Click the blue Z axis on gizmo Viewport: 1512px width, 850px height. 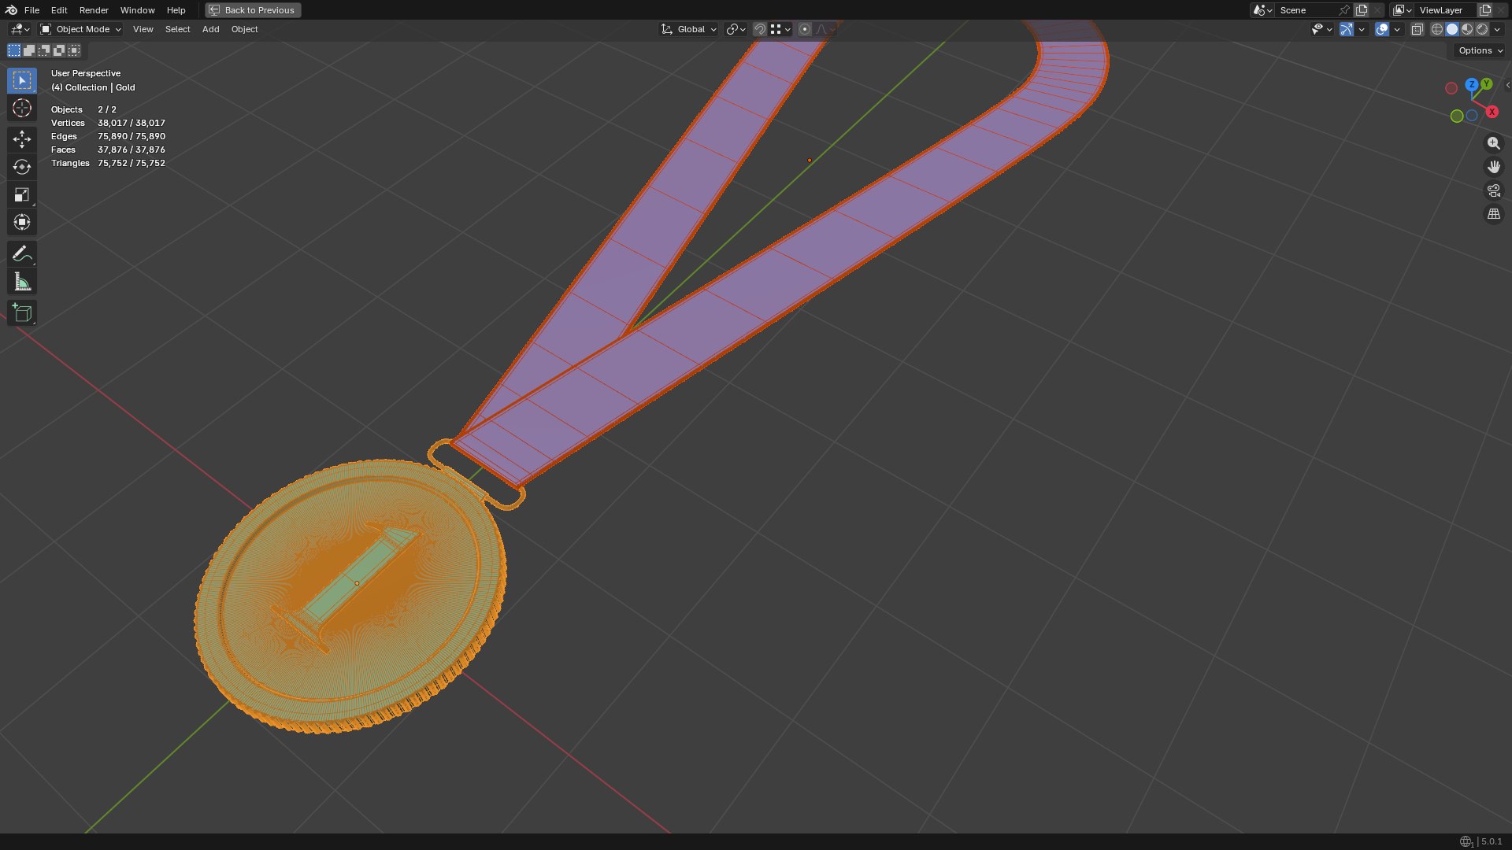click(1472, 84)
